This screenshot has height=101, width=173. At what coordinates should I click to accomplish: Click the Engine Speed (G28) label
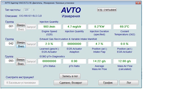click(49, 33)
